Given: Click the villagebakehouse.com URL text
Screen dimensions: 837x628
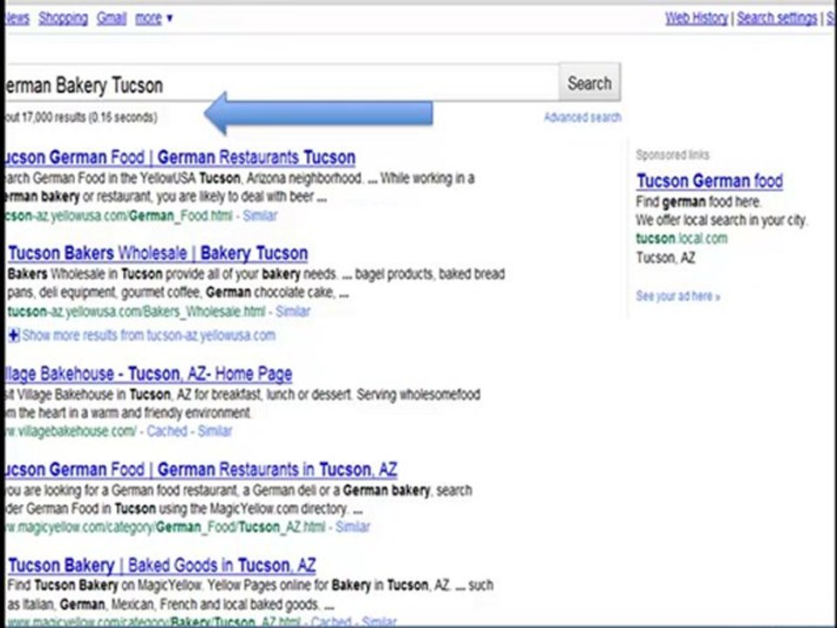Looking at the screenshot, I should (x=71, y=431).
